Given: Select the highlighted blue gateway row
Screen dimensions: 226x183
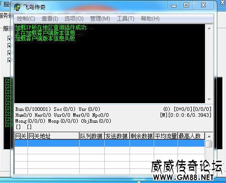Looking at the screenshot, I should tap(109, 143).
